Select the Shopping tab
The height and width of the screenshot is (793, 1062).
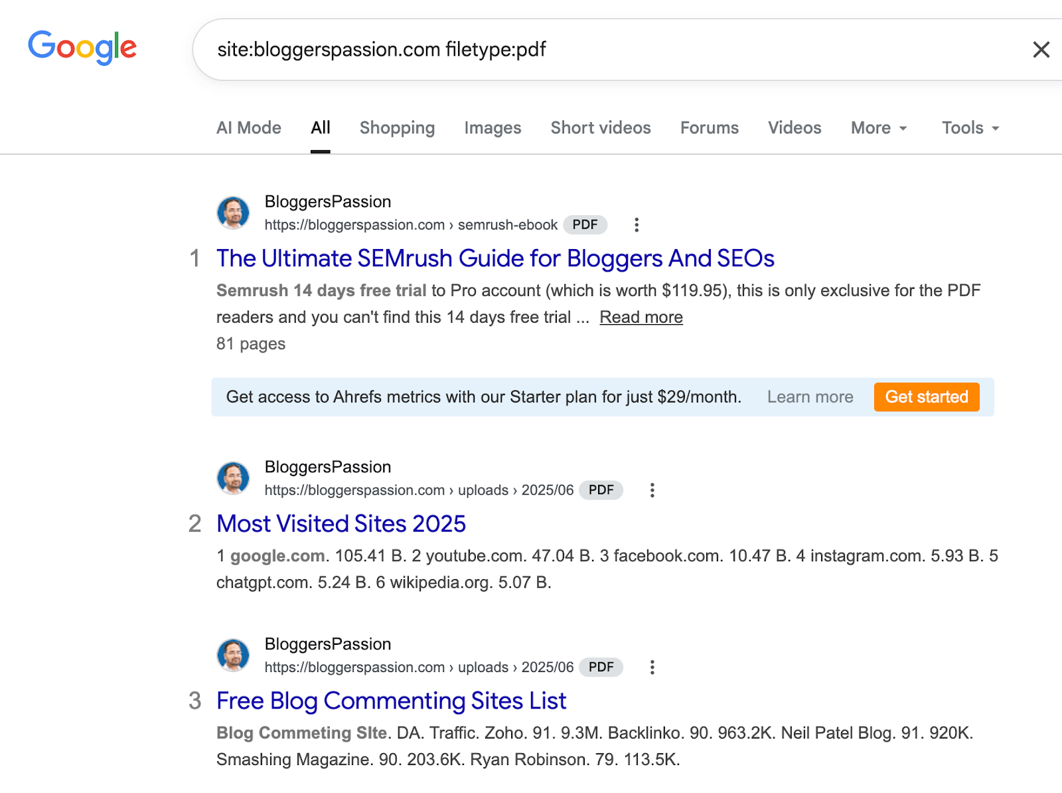pos(397,128)
